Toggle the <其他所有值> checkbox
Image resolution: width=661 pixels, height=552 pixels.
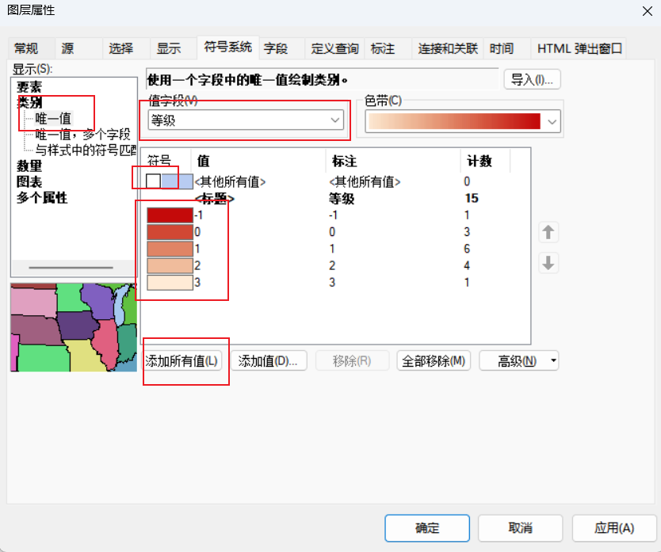[153, 181]
